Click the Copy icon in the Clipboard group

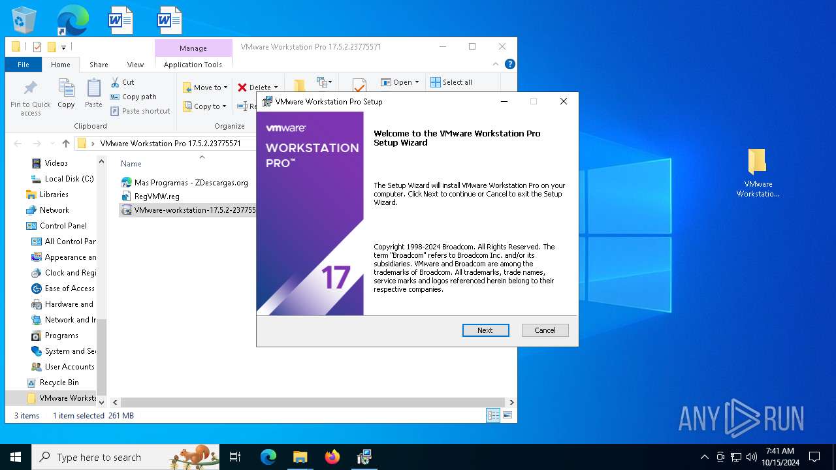66,93
